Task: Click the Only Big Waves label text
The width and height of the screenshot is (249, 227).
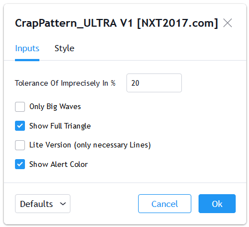Action: pyautogui.click(x=55, y=107)
